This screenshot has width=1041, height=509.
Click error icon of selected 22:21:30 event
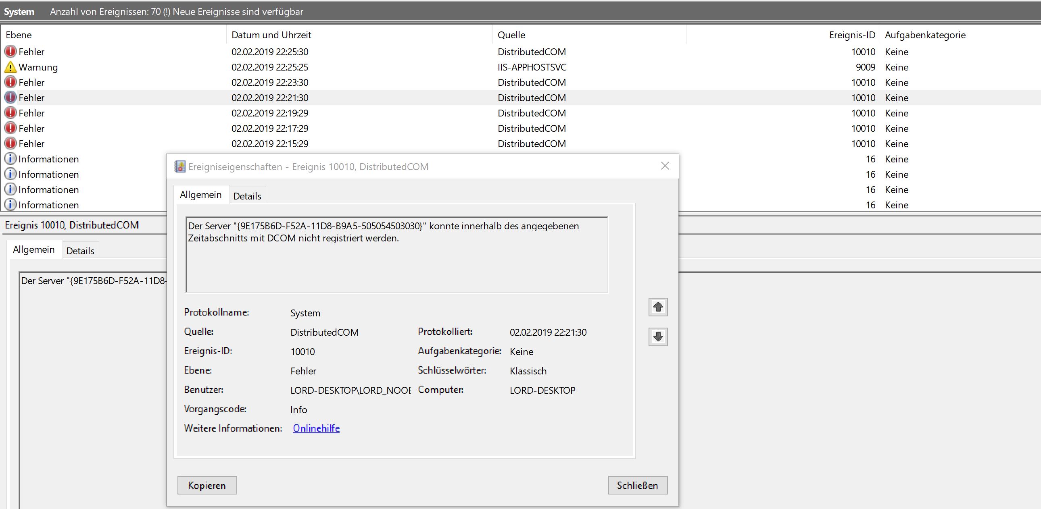[10, 98]
